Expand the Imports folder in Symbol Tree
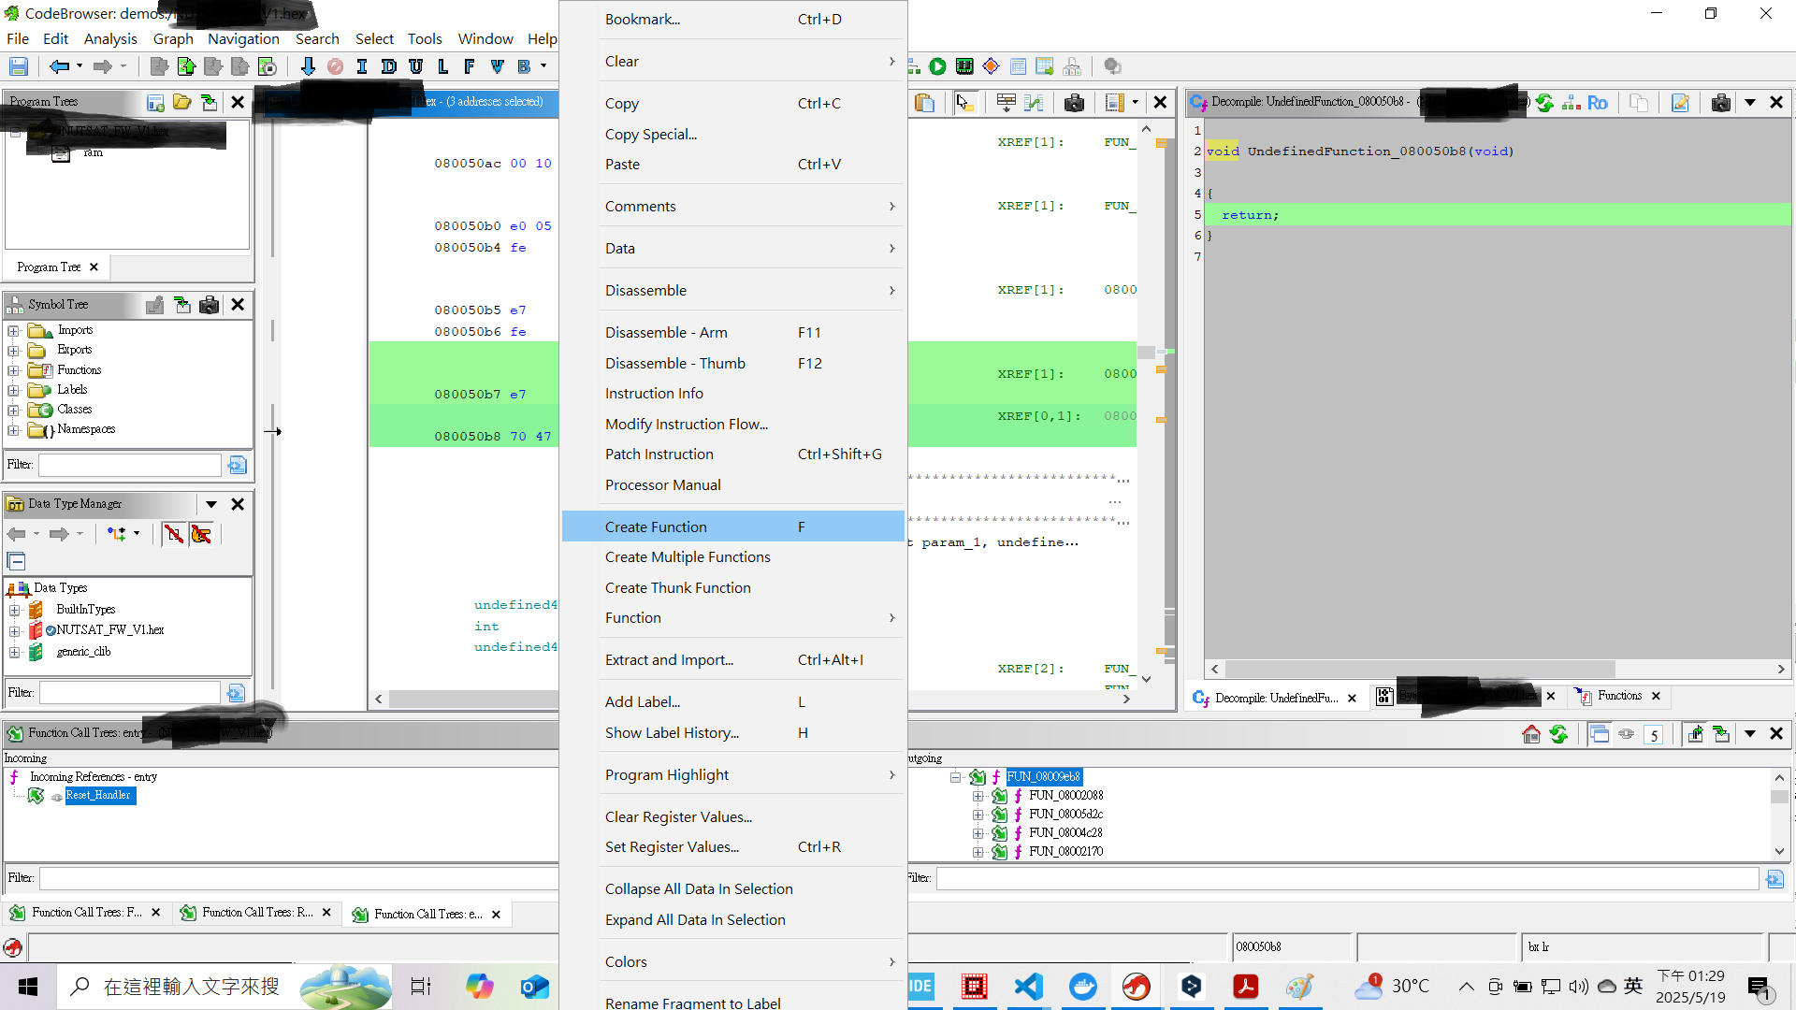The height and width of the screenshot is (1010, 1796). [13, 331]
